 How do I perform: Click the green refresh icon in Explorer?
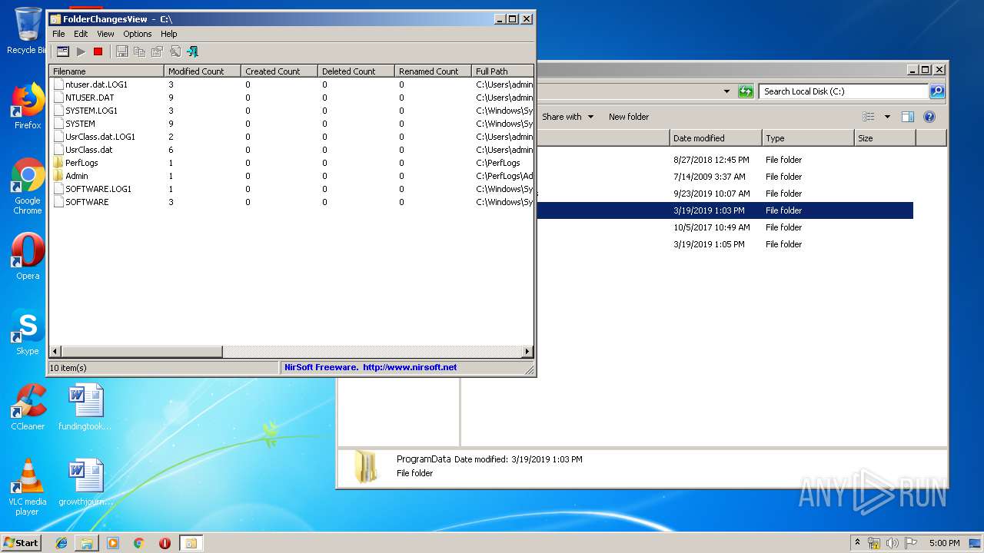(x=745, y=91)
